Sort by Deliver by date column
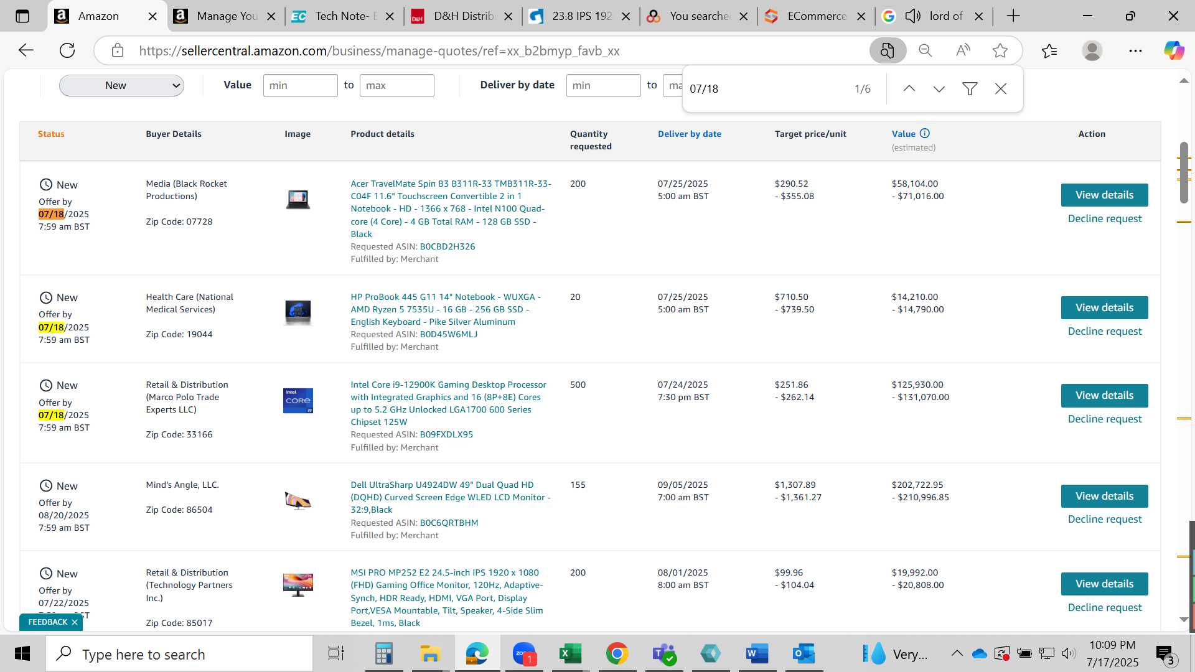1195x672 pixels. [x=689, y=134]
